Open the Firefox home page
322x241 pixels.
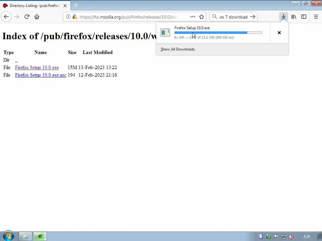(x=37, y=17)
